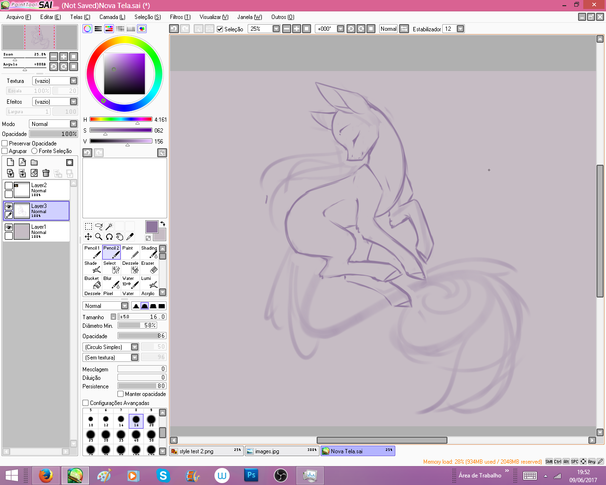Pick the magnifier zoom tool
Viewport: 606px width, 485px height.
click(98, 237)
